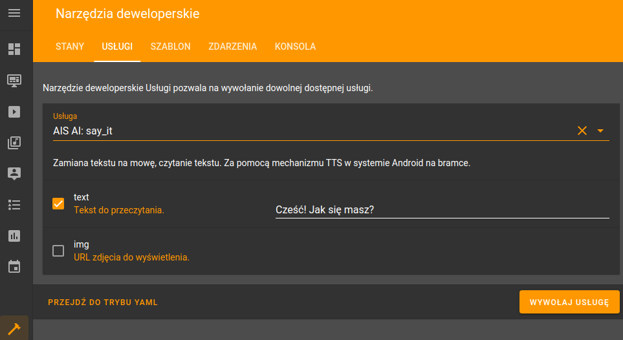Switch to the SZABLON tab
The height and width of the screenshot is (340, 623).
click(x=170, y=47)
